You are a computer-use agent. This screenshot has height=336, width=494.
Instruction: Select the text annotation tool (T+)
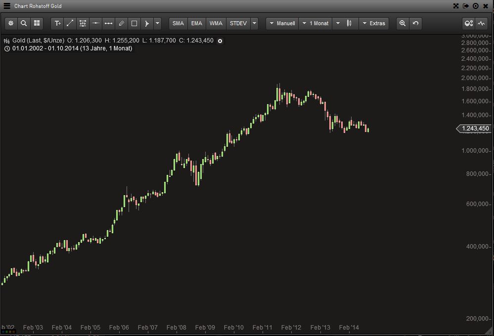pos(58,23)
